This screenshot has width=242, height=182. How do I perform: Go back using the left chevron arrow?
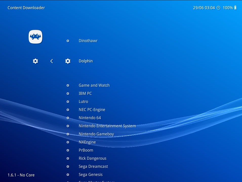pos(52,61)
